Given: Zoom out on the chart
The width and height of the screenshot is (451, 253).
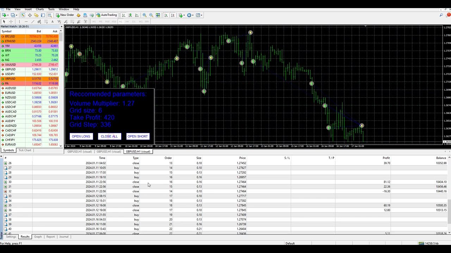Looking at the screenshot, I should coord(151,15).
